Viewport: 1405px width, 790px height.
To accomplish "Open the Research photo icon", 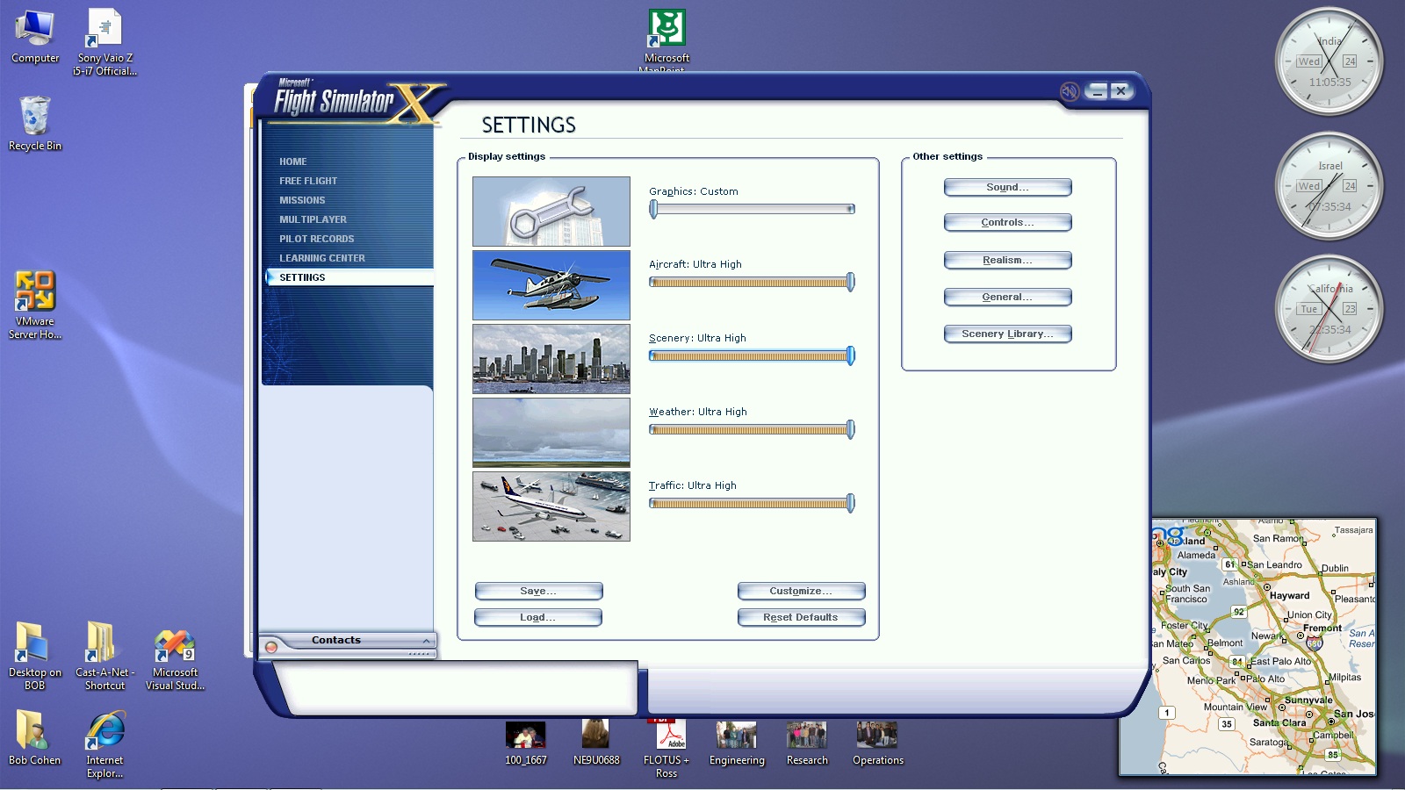I will (807, 743).
